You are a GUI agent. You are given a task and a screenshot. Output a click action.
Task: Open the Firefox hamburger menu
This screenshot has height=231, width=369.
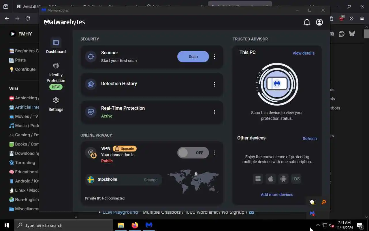tap(362, 18)
